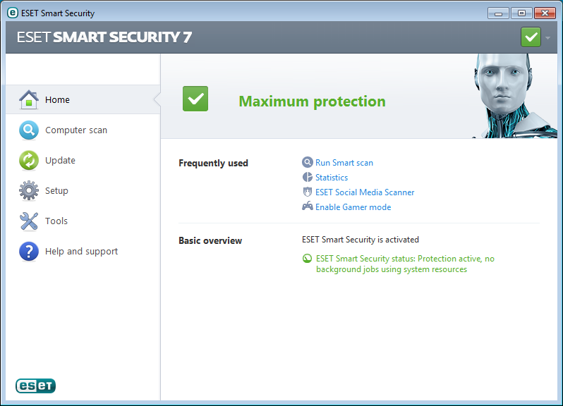Enable Gamer mode
Image resolution: width=563 pixels, height=406 pixels.
[353, 207]
